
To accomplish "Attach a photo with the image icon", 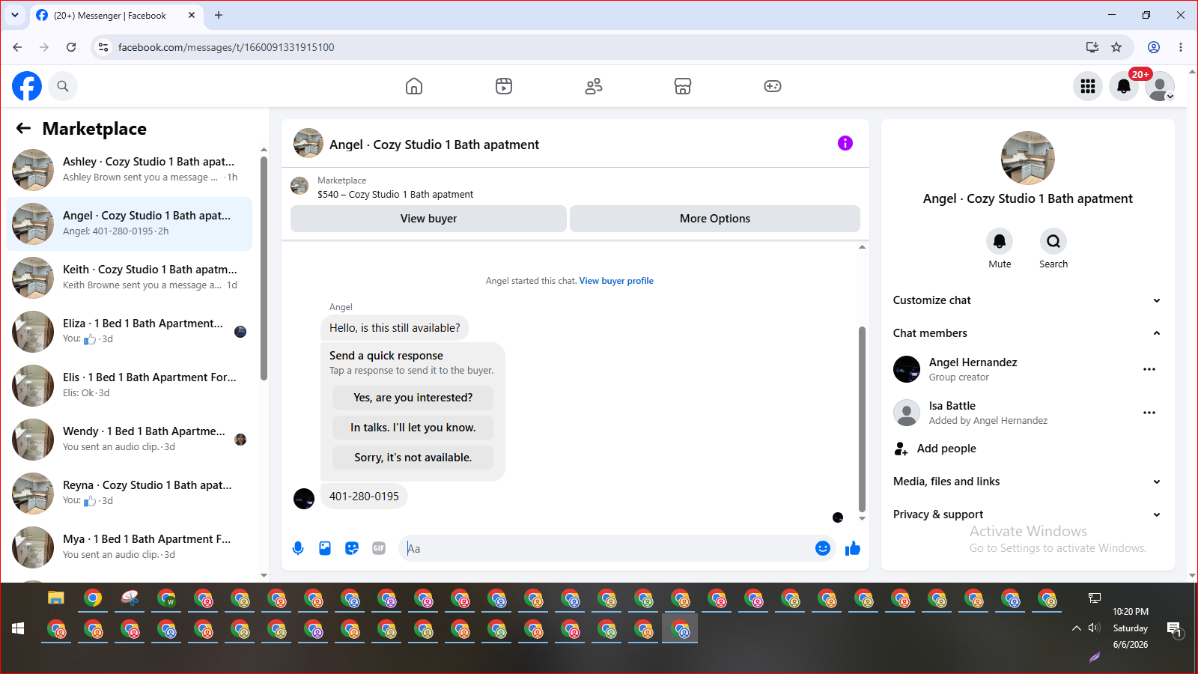I will tap(325, 548).
